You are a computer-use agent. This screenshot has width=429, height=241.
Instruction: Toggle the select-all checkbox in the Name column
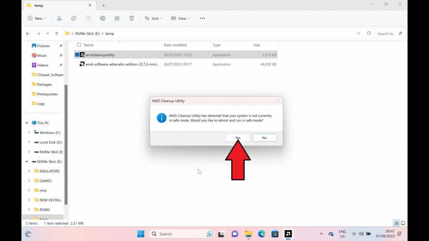(79, 45)
